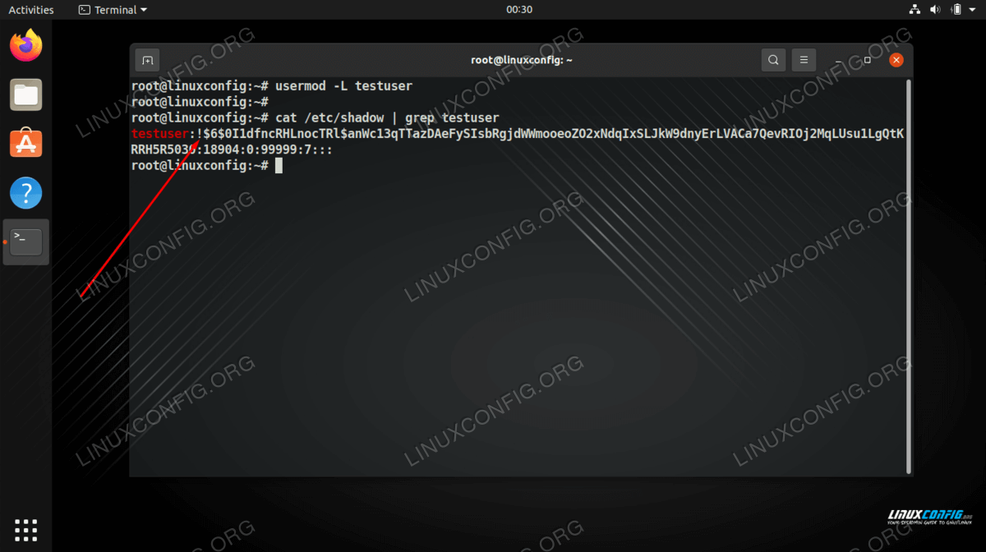The height and width of the screenshot is (552, 986).
Task: Open new tab in terminal window
Action: (147, 60)
